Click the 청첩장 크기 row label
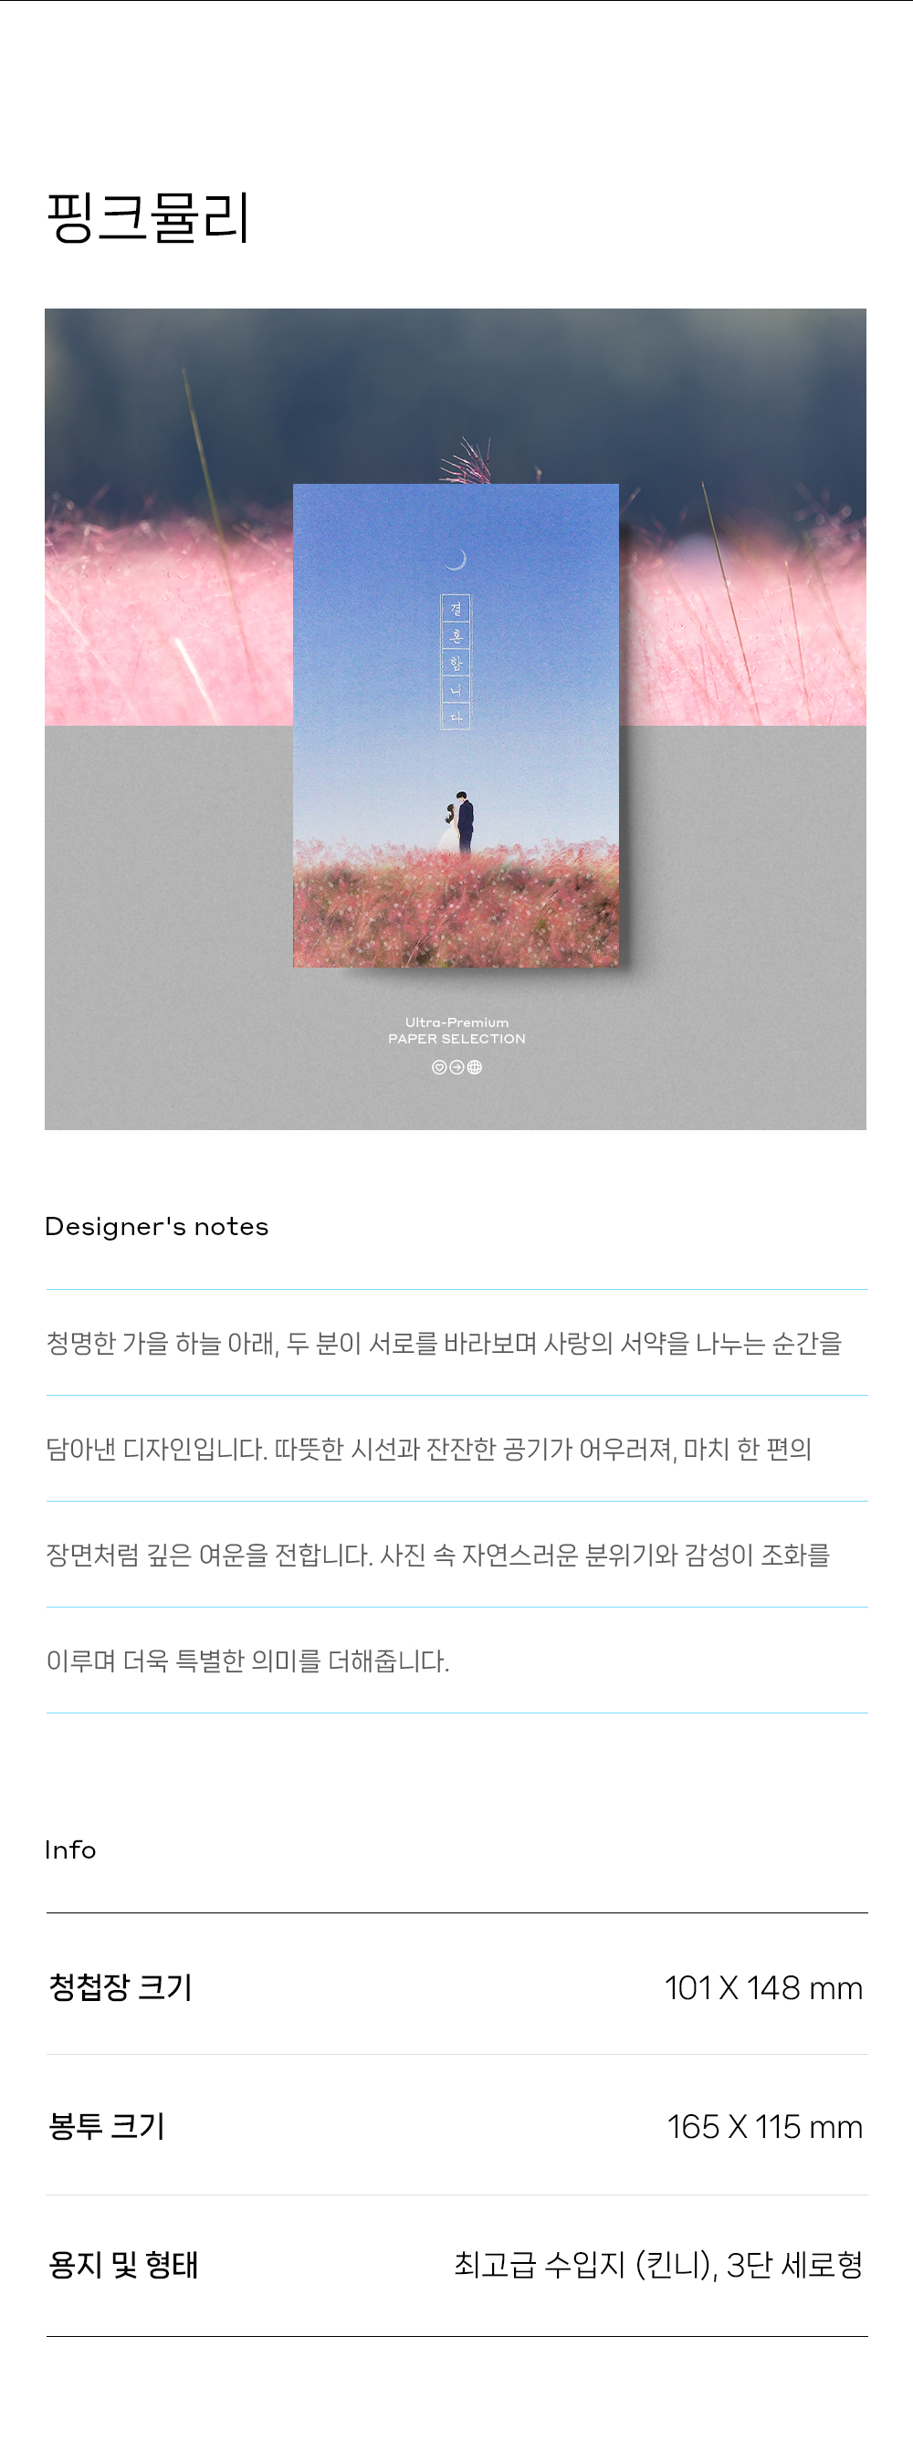913x2462 pixels. 121,1987
